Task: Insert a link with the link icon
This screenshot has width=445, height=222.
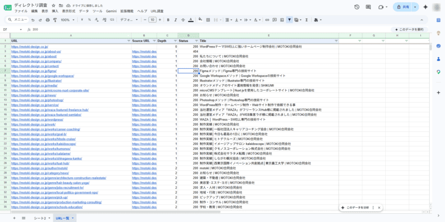Action: coord(267,20)
